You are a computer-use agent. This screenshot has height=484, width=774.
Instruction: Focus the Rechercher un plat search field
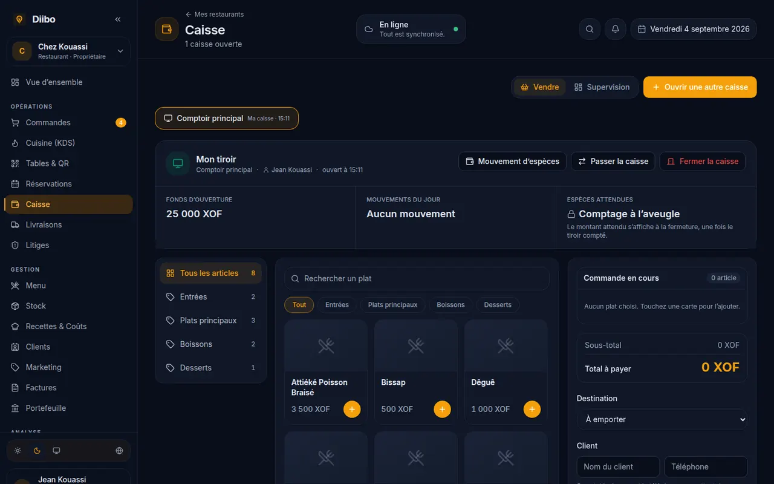tap(417, 279)
